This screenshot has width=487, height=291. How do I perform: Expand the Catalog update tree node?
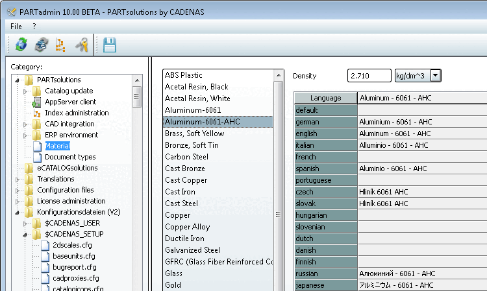pyautogui.click(x=27, y=91)
